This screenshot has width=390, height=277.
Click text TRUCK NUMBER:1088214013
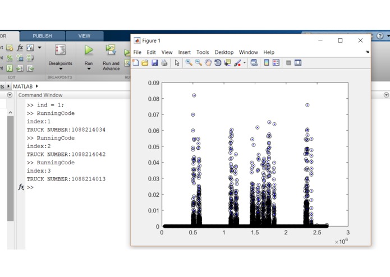pos(66,179)
